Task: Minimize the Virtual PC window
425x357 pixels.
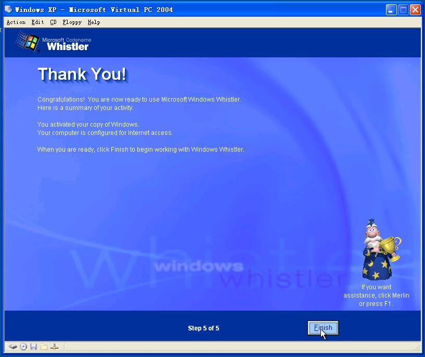Action: 391,10
